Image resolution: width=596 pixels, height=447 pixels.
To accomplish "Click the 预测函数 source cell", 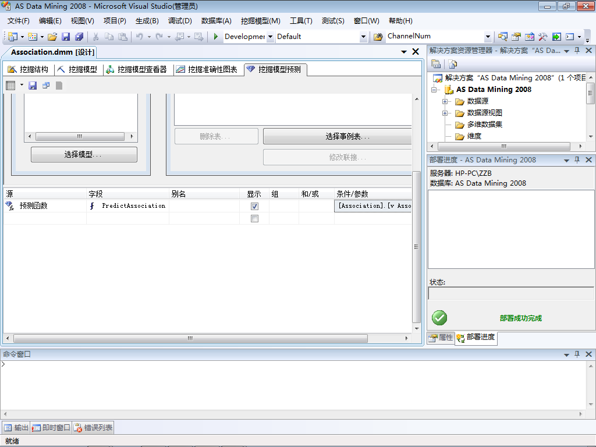I will 45,205.
